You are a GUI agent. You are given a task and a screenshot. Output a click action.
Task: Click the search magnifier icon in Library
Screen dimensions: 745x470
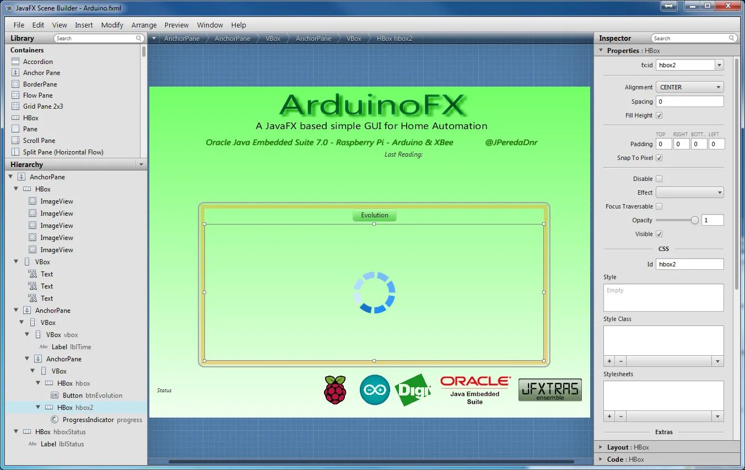click(139, 38)
